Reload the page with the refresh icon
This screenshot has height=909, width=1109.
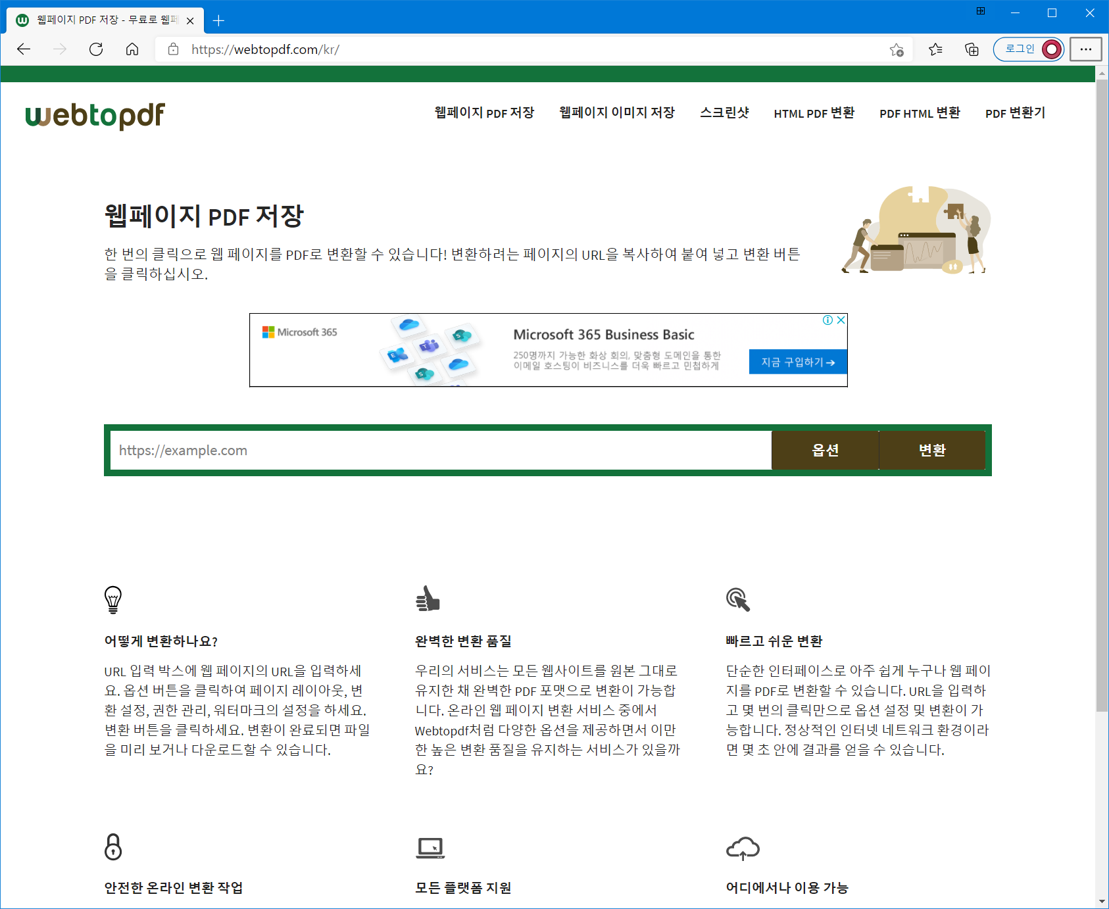click(96, 49)
